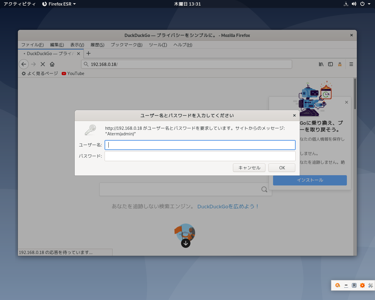Image resolution: width=375 pixels, height=300 pixels.
Task: Open the Firefox ESR app menu
Action: point(59,4)
